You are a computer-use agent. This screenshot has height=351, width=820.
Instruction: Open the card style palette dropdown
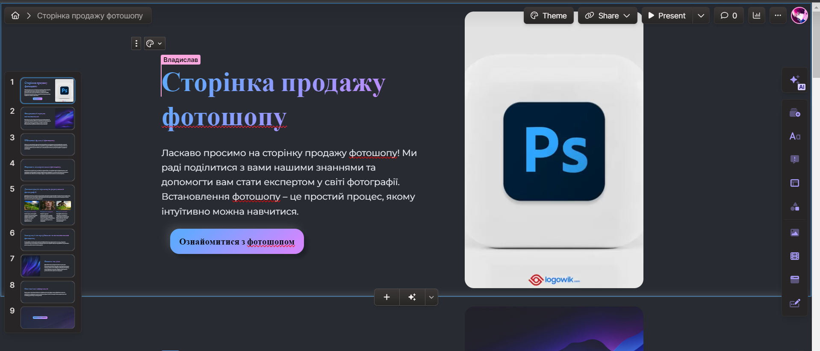point(154,43)
